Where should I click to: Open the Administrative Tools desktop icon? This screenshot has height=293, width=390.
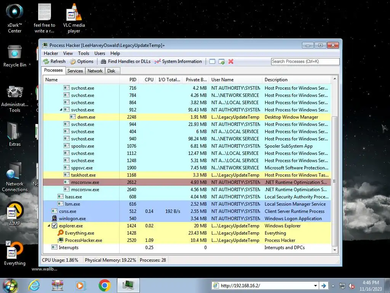15,99
